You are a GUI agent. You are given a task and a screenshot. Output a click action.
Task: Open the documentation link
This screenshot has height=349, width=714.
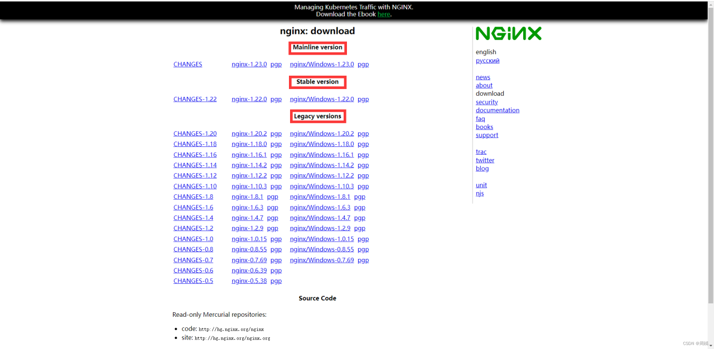click(x=497, y=110)
